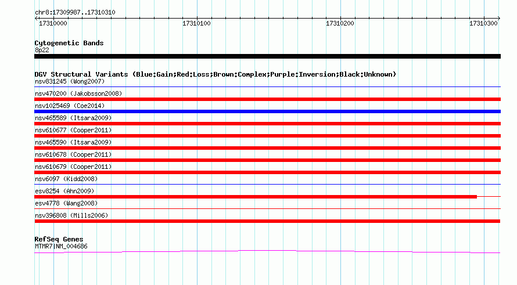This screenshot has height=285, width=517.
Task: Select gene label MTMR7|NM_004686
Action: pos(61,247)
